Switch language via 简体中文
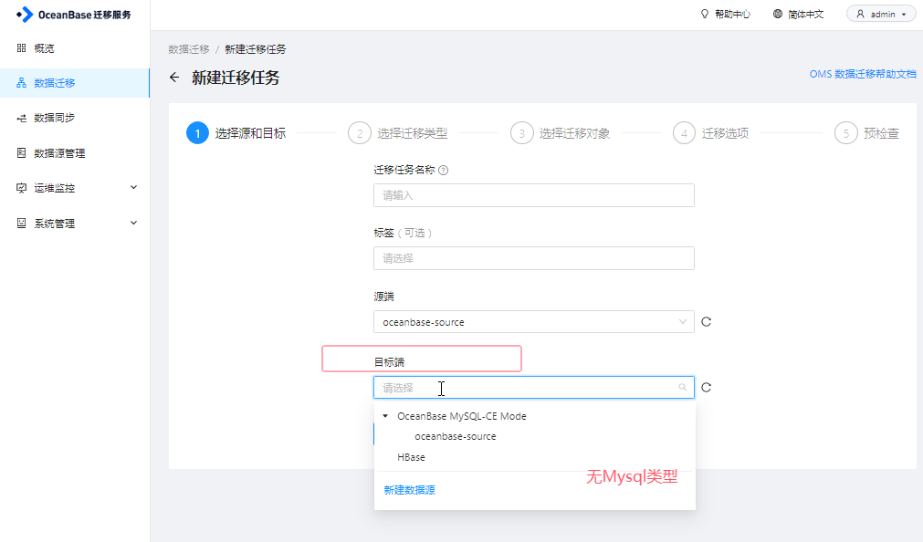This screenshot has height=542, width=923. pyautogui.click(x=806, y=14)
